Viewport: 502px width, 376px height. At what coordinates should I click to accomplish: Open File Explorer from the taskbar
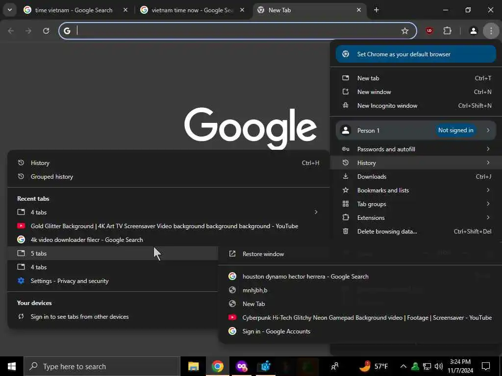tap(193, 366)
